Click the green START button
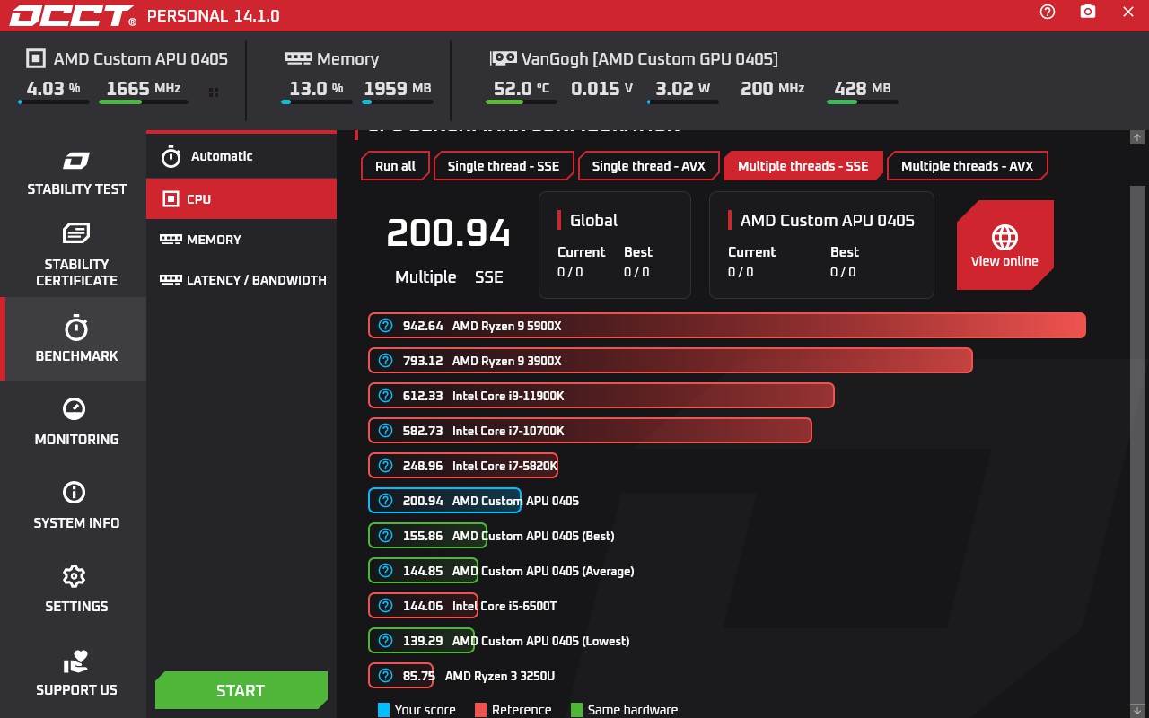 coord(241,690)
